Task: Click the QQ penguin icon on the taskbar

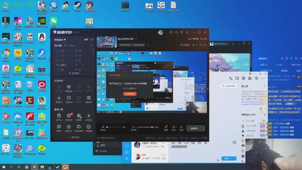Action: click(x=65, y=167)
